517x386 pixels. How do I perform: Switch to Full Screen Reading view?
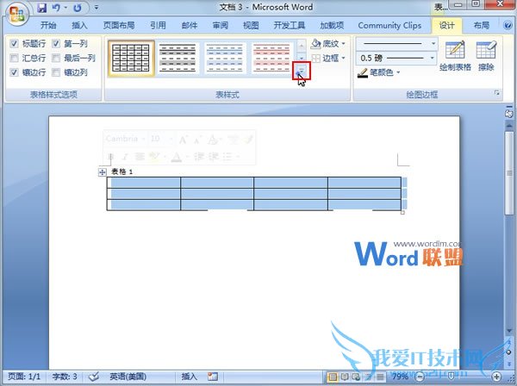pos(345,377)
